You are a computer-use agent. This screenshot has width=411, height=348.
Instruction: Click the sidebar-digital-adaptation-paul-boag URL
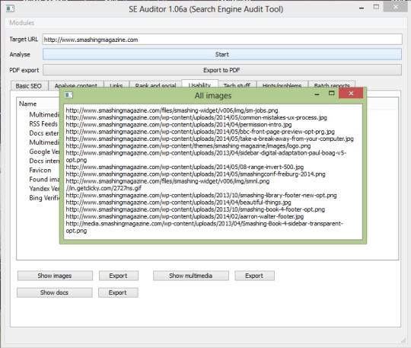pos(206,156)
